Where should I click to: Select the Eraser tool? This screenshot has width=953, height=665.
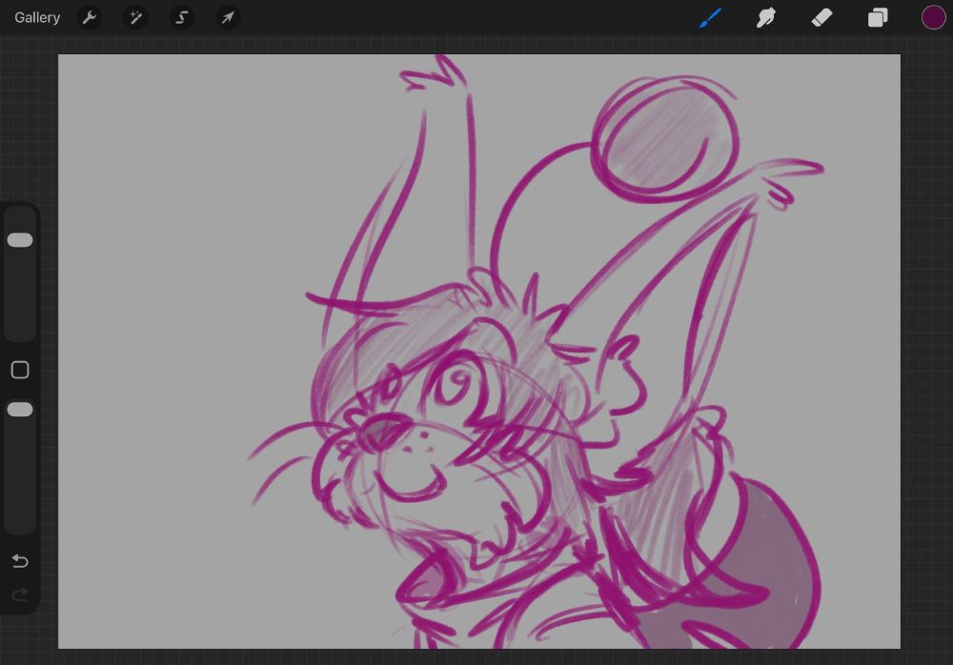821,17
